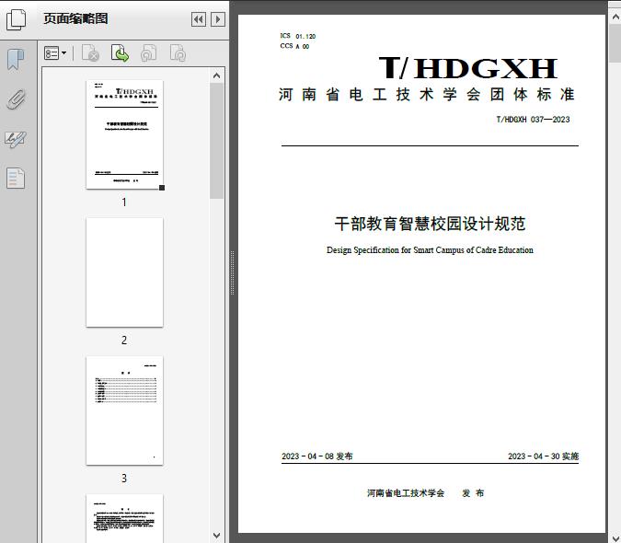Select page 1 thumbnail
Screen dimensions: 621x543
point(124,134)
